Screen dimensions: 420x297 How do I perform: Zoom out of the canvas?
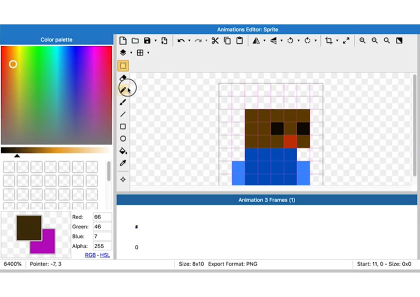click(374, 41)
